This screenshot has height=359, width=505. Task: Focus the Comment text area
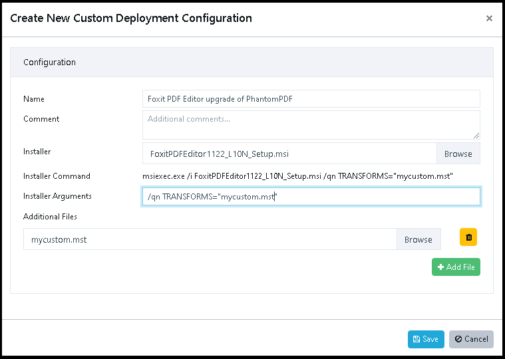point(311,125)
